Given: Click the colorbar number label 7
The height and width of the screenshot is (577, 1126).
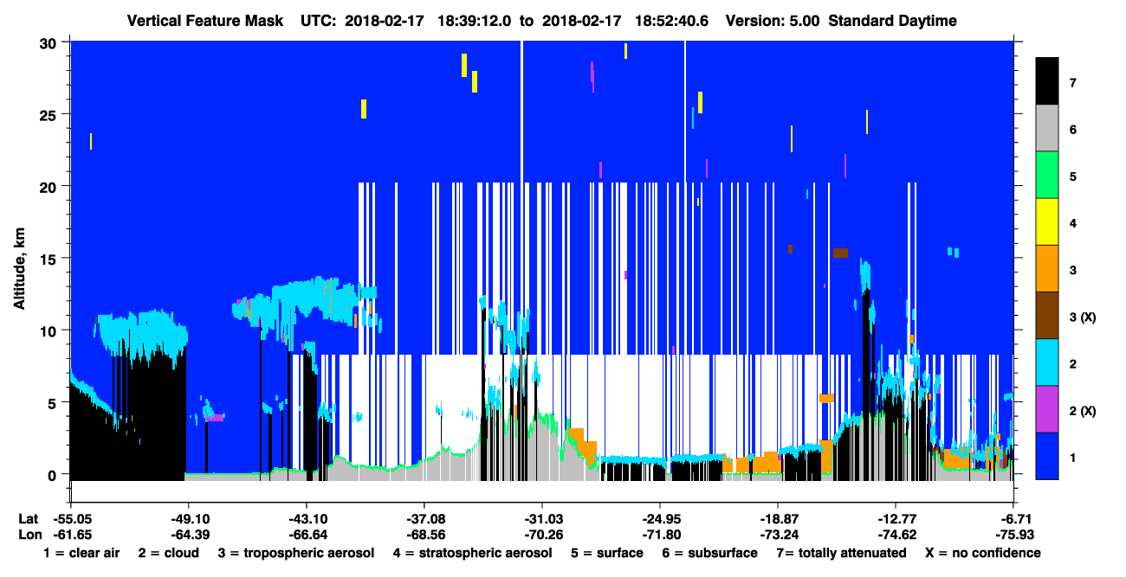Looking at the screenshot, I should (x=1072, y=83).
